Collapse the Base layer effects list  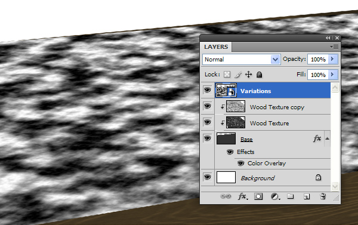[327, 138]
